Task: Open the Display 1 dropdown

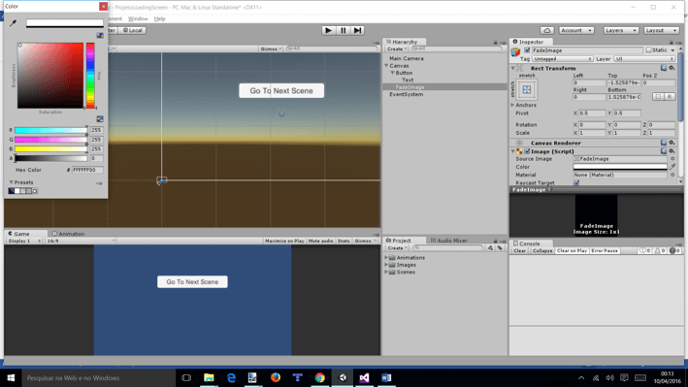Action: tap(24, 241)
